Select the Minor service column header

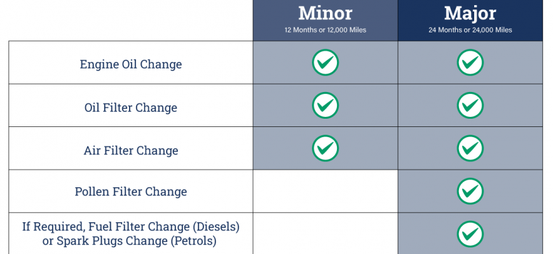coord(325,20)
